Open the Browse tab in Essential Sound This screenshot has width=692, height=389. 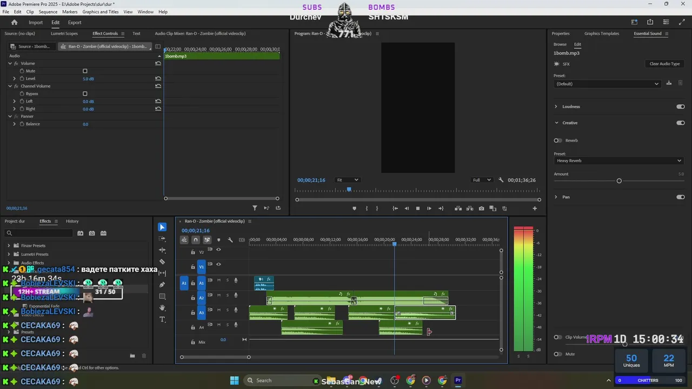click(560, 44)
